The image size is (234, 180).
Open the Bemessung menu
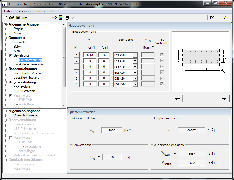(24, 11)
